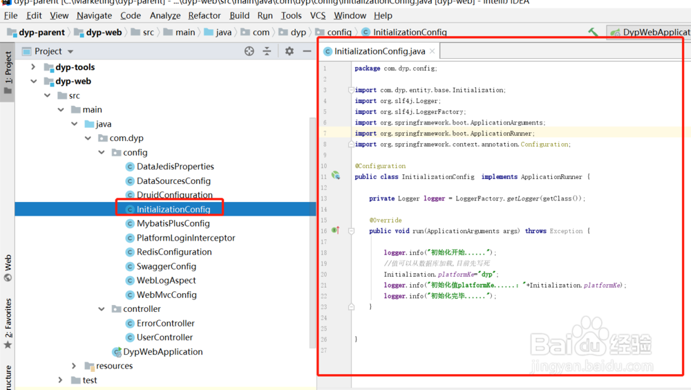Collapse the controller package
Screen dimensions: 691x390
(x=102, y=309)
